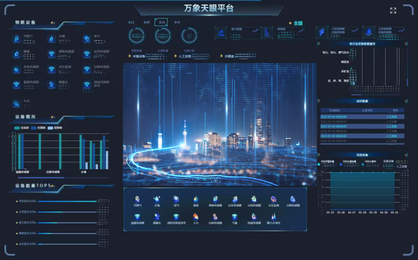This screenshot has width=418, height=260.
Task: Click 人工巡查 stat below the gauges
Action: [185, 56]
